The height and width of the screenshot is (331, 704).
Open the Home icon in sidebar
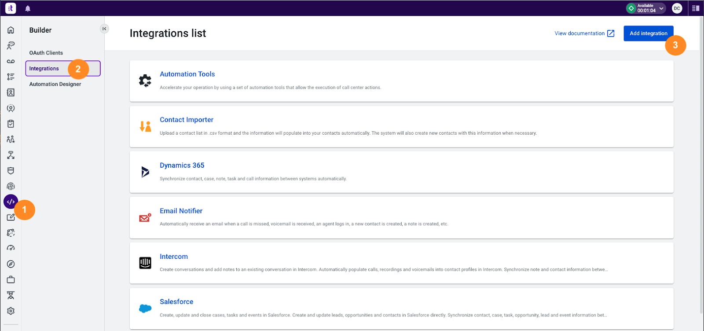click(11, 30)
